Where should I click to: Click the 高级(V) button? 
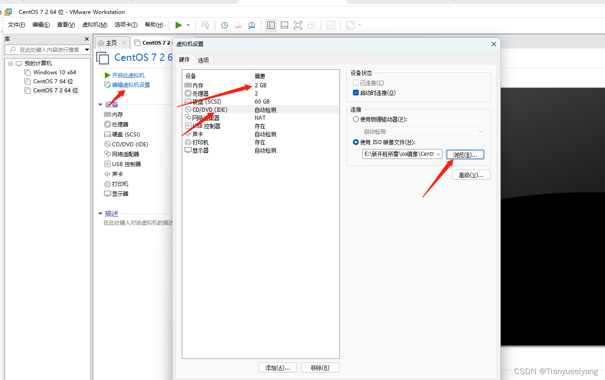pyautogui.click(x=471, y=175)
